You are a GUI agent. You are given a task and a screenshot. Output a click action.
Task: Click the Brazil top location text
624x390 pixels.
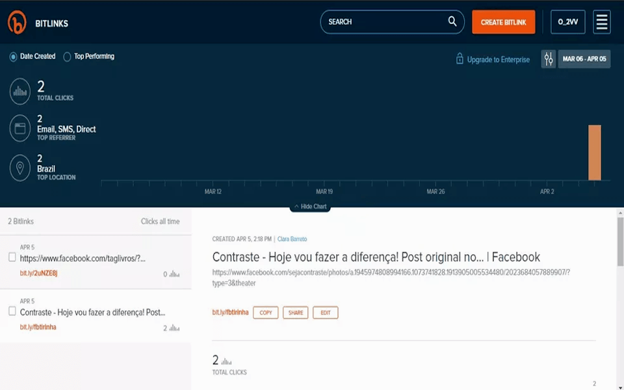(x=46, y=169)
